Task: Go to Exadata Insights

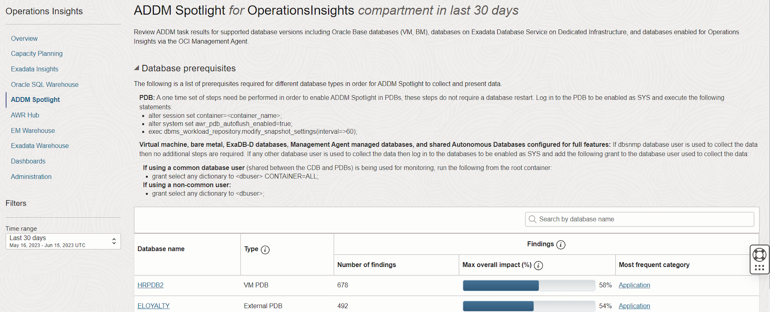Action: pos(34,69)
